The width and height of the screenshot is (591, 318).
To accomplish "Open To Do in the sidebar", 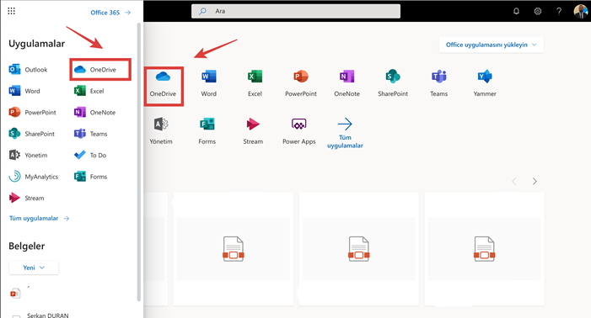I will (x=90, y=155).
